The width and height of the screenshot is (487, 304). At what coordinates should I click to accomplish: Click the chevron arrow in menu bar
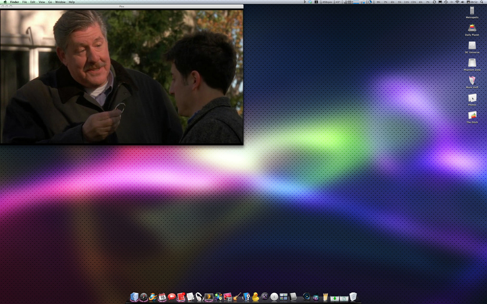click(x=305, y=2)
